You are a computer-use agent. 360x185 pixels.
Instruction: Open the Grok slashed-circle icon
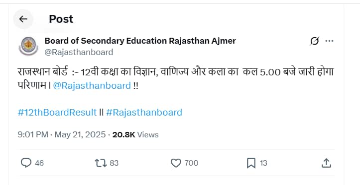point(315,41)
